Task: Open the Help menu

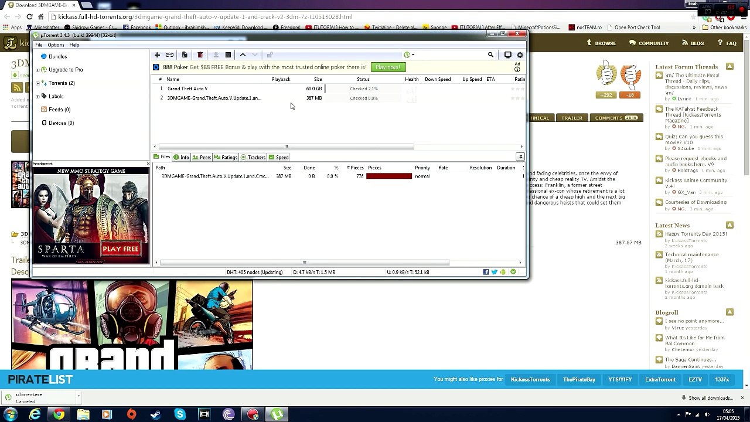Action: tap(74, 45)
